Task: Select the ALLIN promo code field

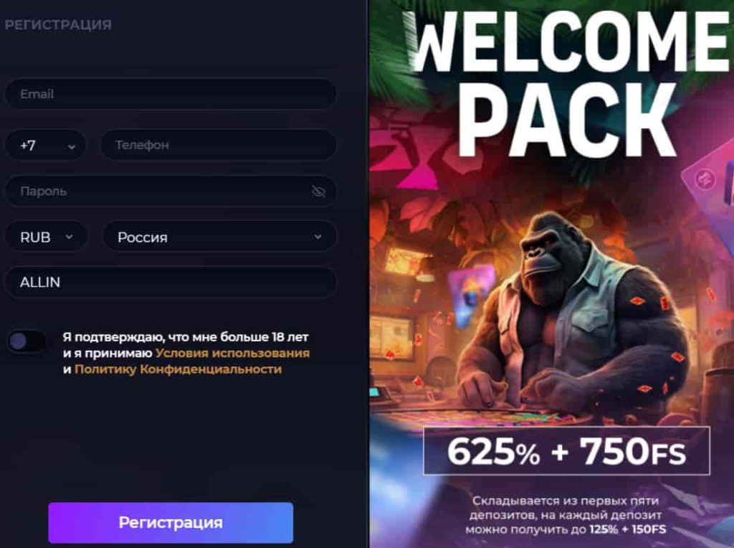Action: point(171,283)
